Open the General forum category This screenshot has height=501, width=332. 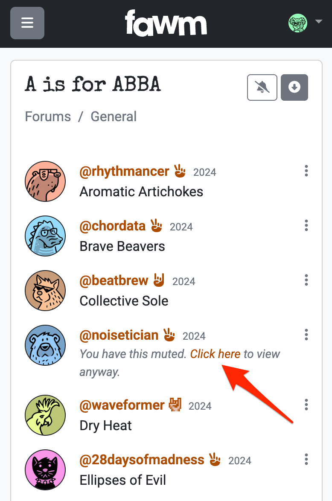point(113,116)
